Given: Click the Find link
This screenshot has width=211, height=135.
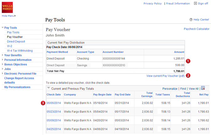Looking at the screenshot, I should point(183,89).
